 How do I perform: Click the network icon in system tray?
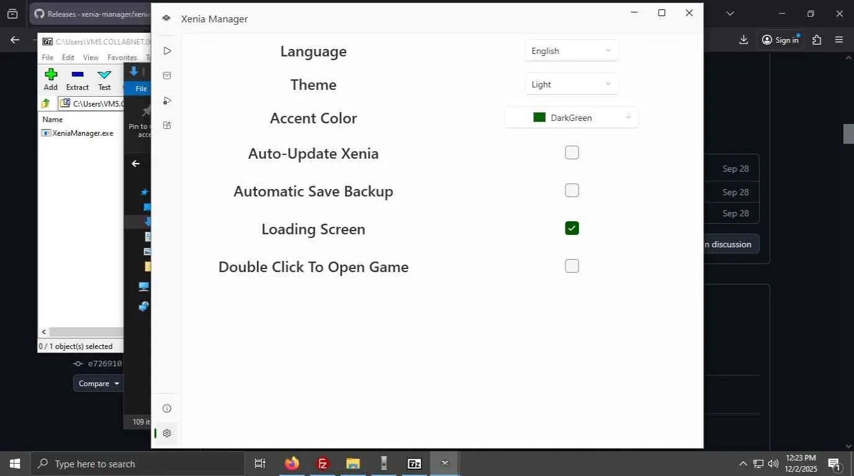pyautogui.click(x=758, y=464)
